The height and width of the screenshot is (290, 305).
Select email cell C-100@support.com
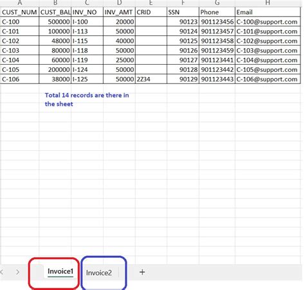(268, 22)
